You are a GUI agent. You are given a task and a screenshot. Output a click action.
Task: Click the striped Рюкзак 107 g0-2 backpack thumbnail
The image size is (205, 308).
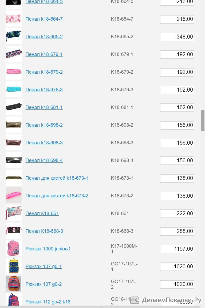(14, 284)
